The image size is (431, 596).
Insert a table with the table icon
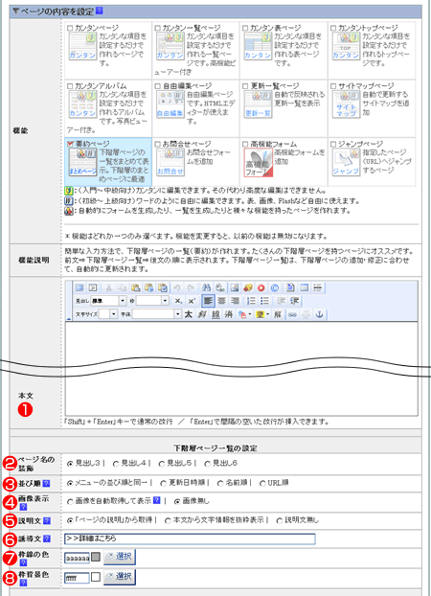(304, 287)
